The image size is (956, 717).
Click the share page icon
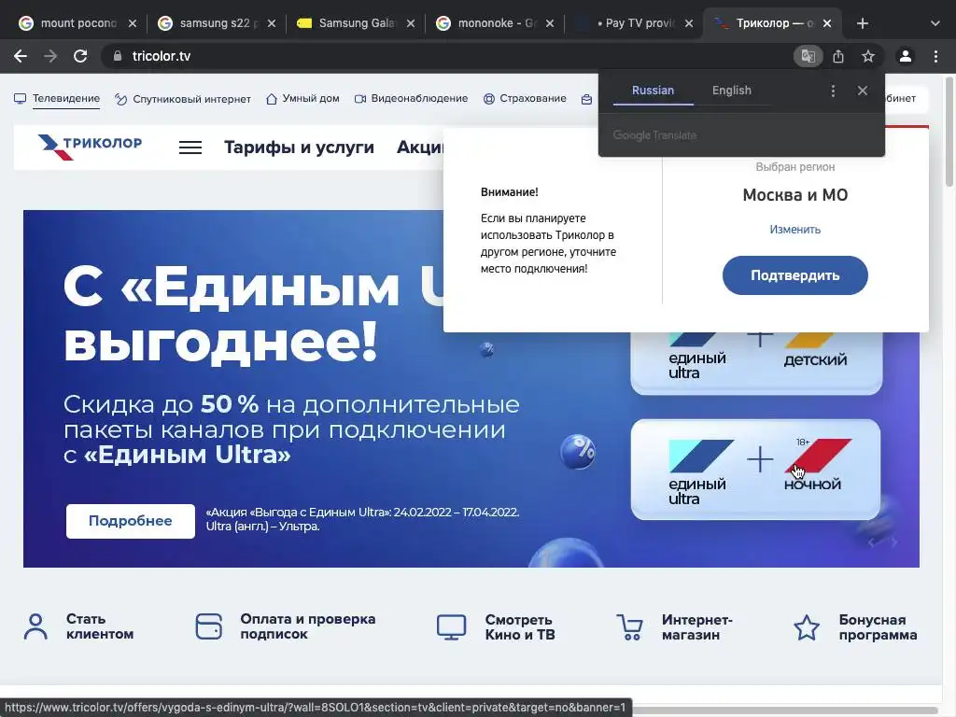point(838,56)
